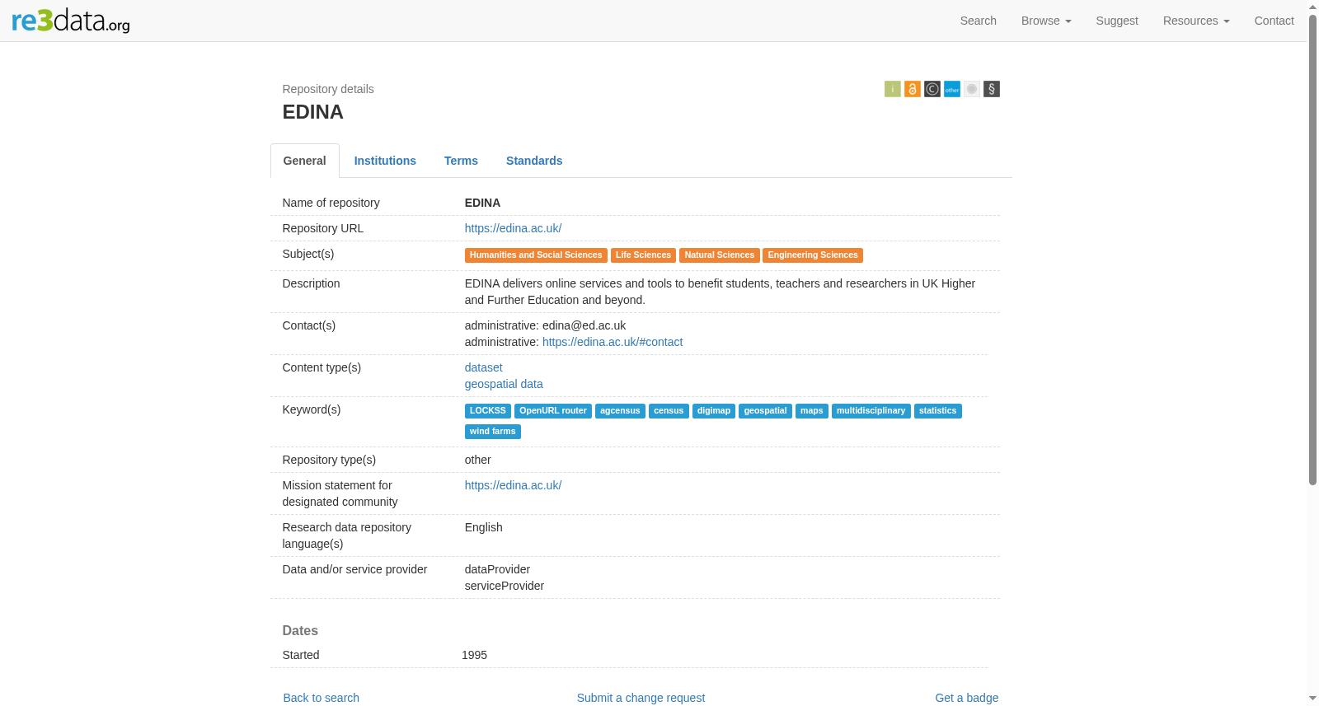Image resolution: width=1319 pixels, height=706 pixels.
Task: Click the repository type value 'other'
Action: [x=478, y=460]
